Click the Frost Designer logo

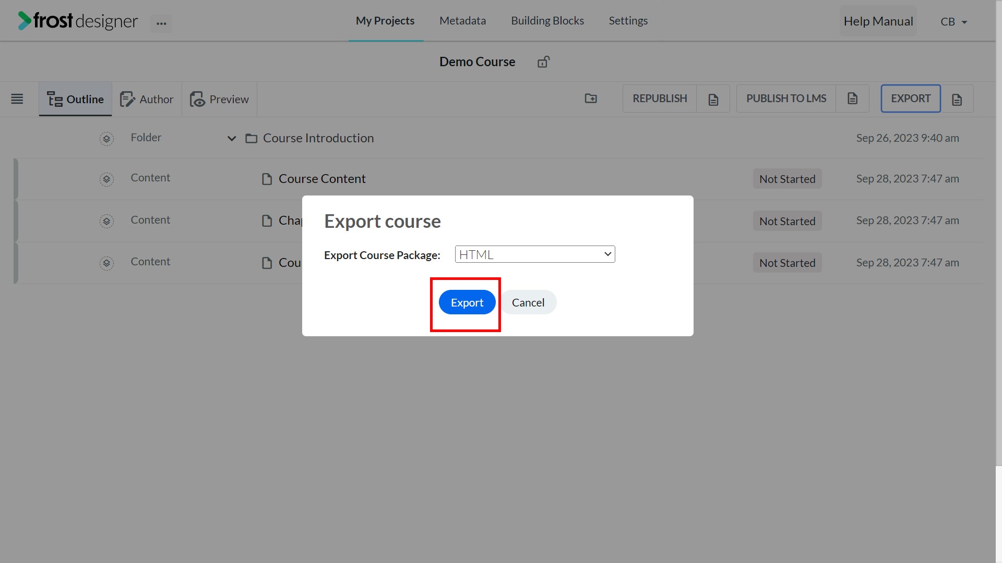[x=78, y=21]
